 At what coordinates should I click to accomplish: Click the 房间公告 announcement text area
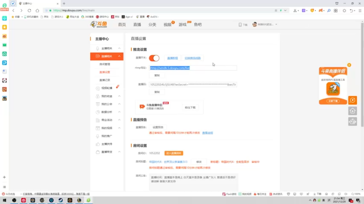(194, 182)
